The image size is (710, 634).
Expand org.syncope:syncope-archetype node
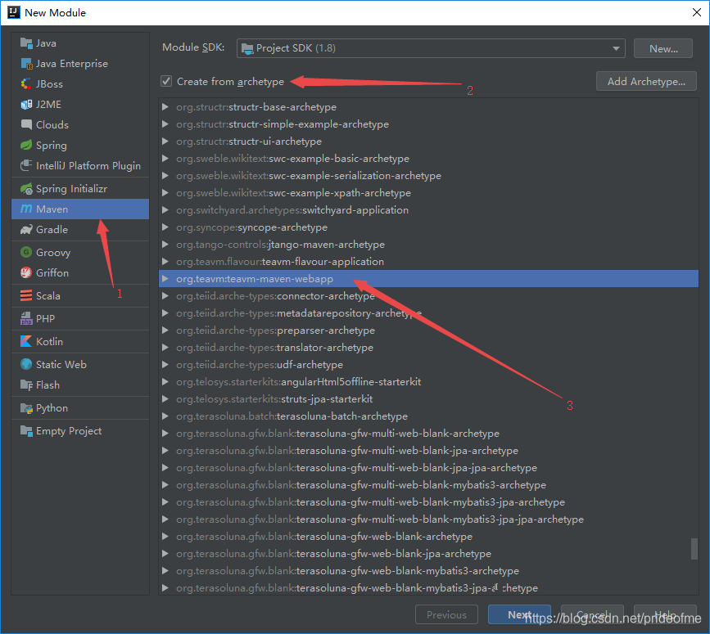165,227
